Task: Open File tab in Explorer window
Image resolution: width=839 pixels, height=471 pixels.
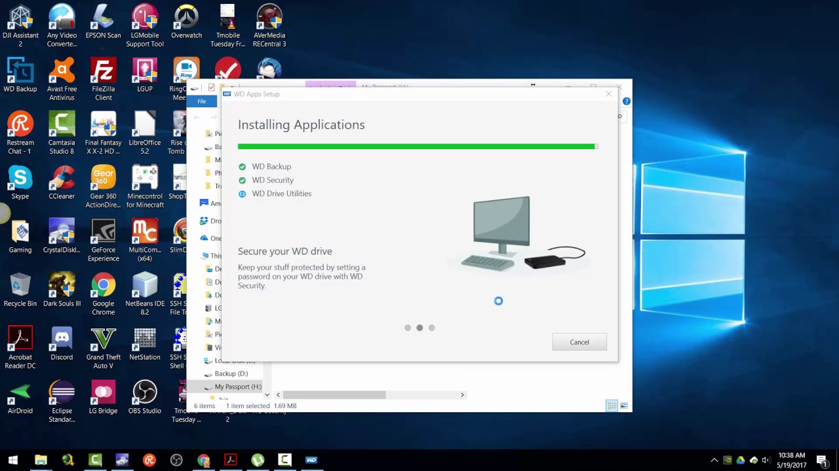Action: click(202, 101)
